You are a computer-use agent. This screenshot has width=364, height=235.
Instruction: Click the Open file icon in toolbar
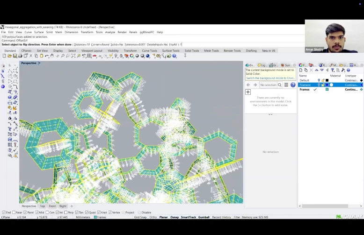10,56
